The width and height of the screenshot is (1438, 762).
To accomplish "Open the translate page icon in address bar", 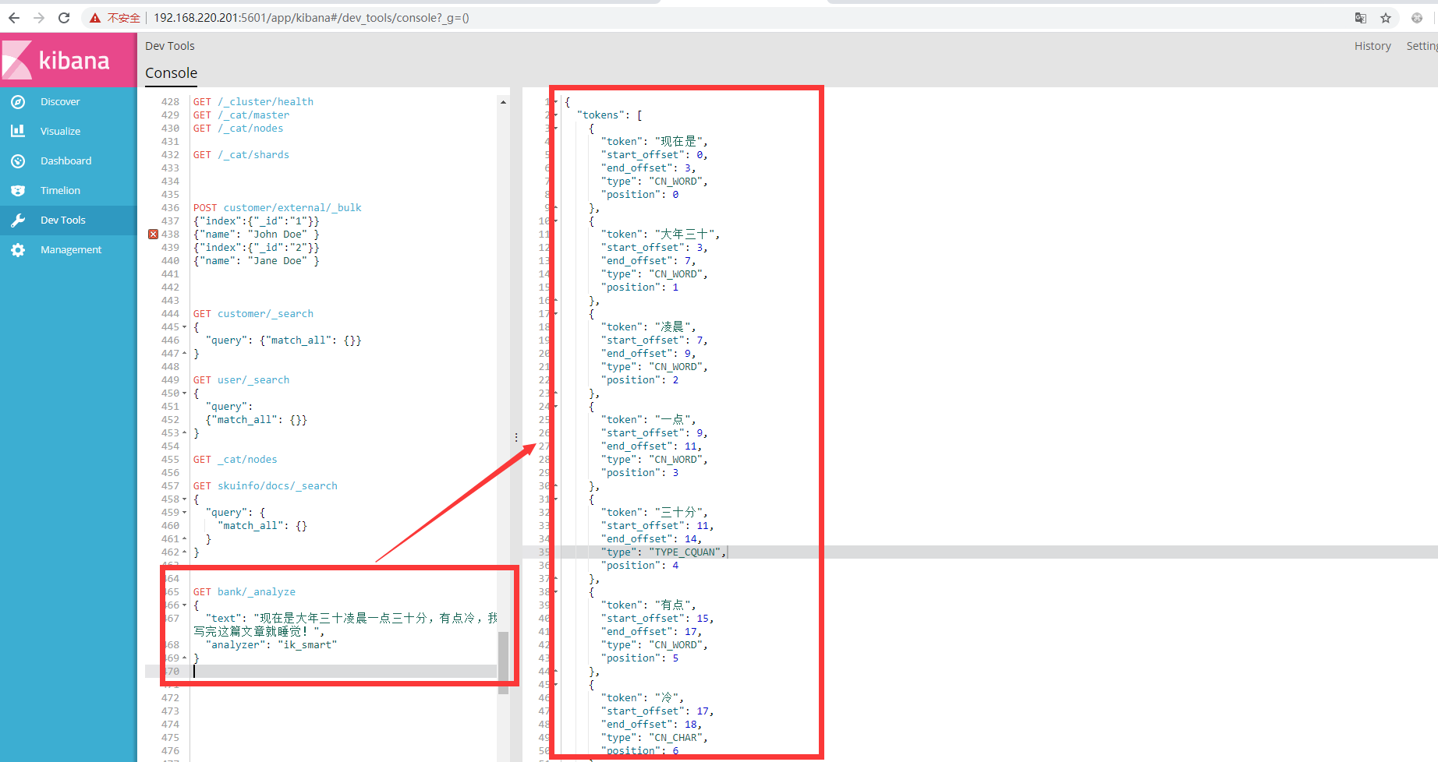I will click(1361, 18).
